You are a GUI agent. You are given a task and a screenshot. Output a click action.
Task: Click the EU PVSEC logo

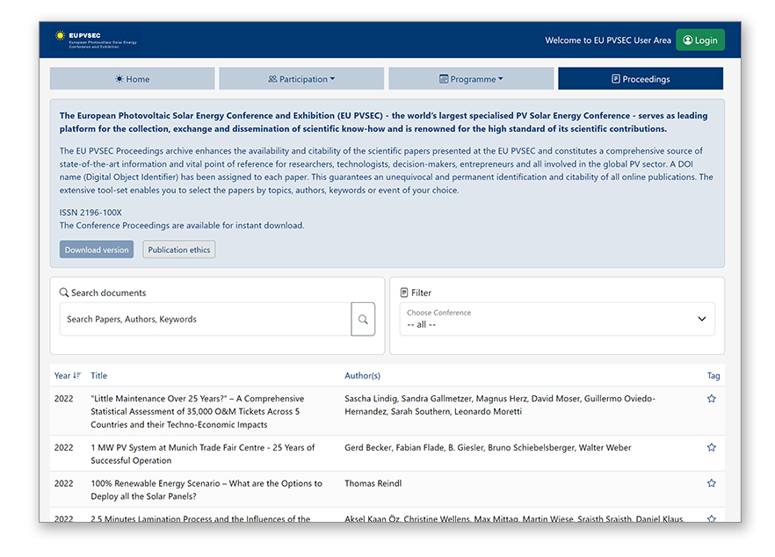95,40
